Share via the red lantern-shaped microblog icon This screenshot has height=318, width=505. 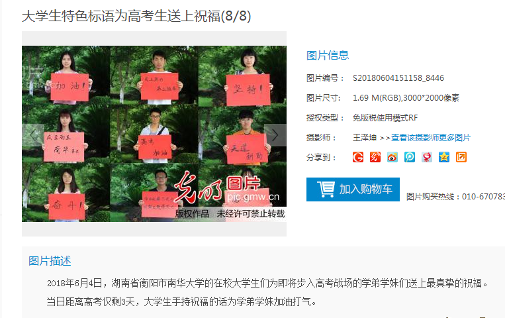click(x=427, y=157)
